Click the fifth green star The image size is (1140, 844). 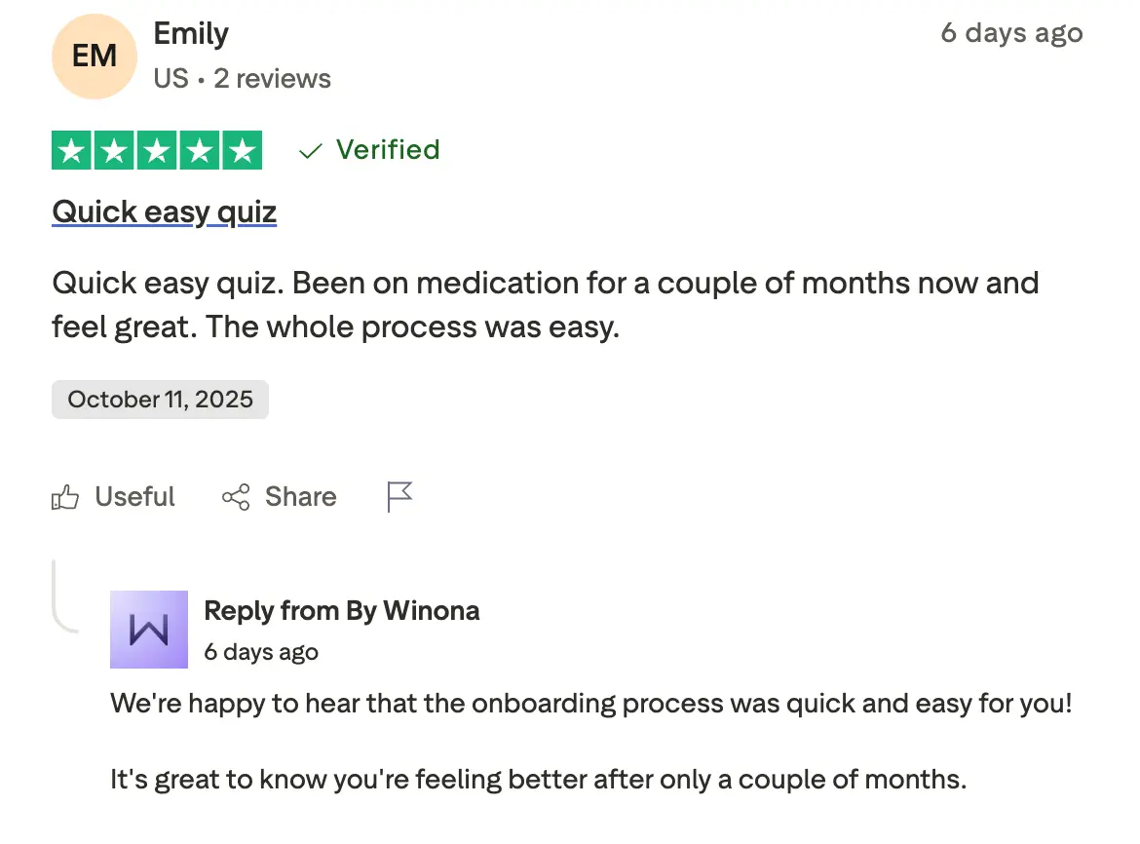coord(242,150)
